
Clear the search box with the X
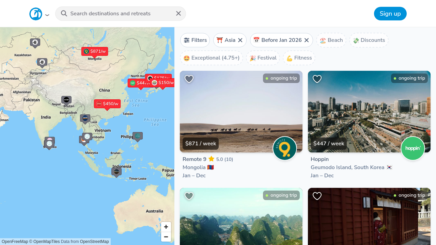pyautogui.click(x=178, y=14)
